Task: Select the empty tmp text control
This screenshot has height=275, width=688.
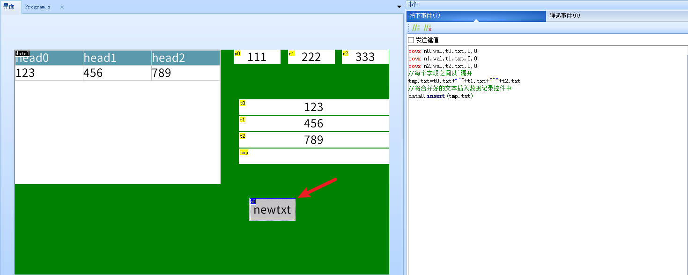Action: pyautogui.click(x=314, y=156)
